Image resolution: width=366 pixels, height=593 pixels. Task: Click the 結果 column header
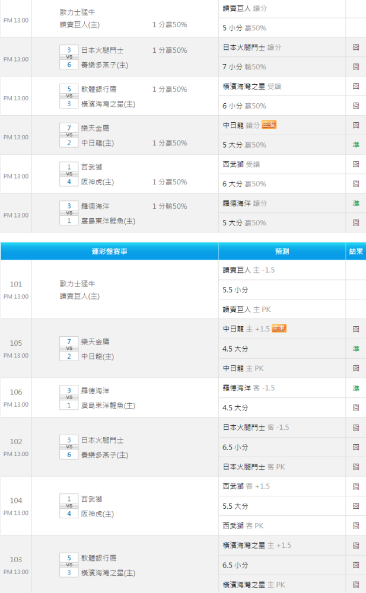[x=356, y=251]
